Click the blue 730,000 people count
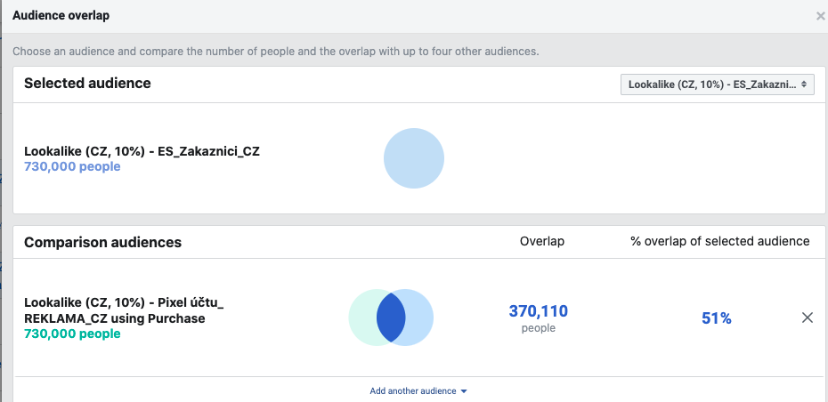The image size is (828, 402). click(x=72, y=166)
